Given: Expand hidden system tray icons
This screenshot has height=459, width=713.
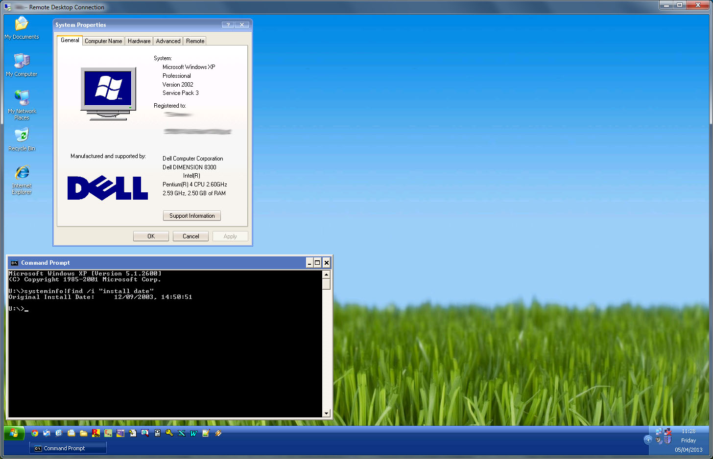Looking at the screenshot, I should 648,440.
